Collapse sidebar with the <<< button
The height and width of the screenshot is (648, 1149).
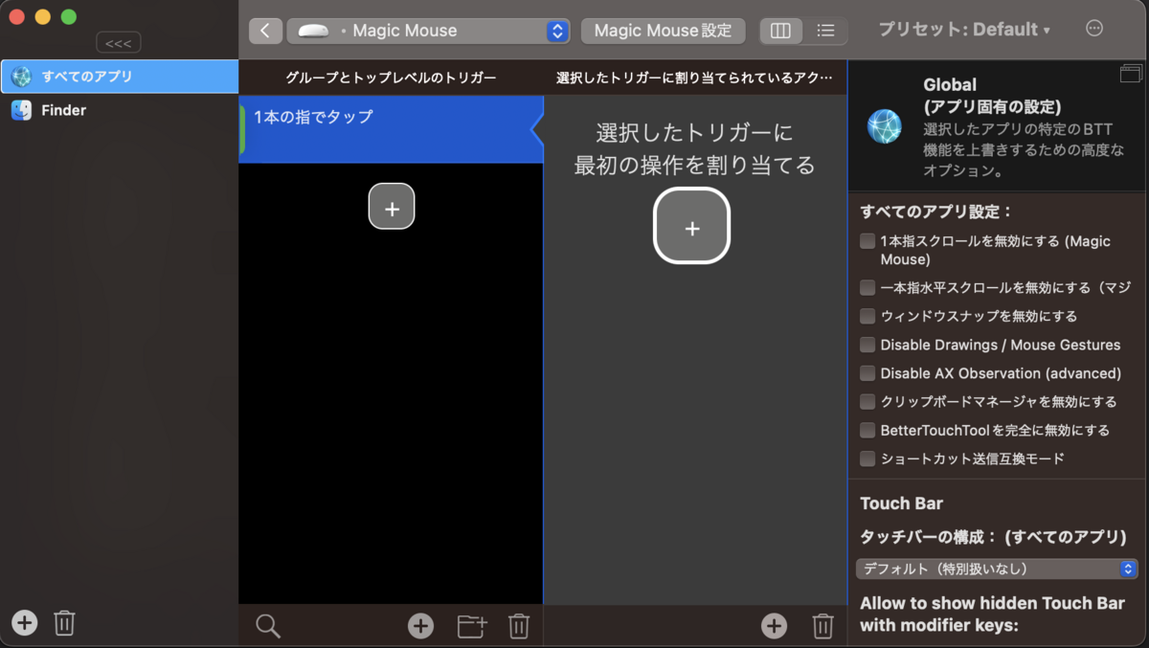click(119, 43)
